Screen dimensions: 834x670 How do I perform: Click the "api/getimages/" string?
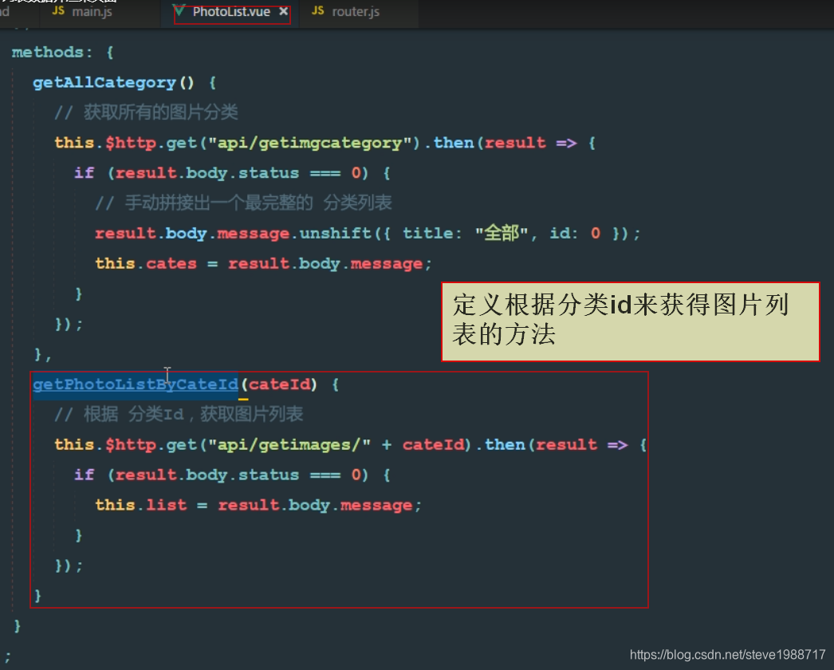point(289,445)
